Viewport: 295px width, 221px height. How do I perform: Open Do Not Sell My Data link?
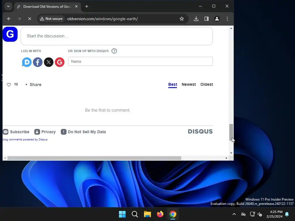click(83, 132)
